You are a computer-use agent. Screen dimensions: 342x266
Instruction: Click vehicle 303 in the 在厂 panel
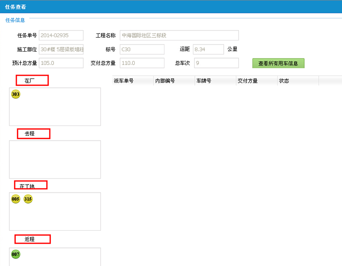pos(15,94)
